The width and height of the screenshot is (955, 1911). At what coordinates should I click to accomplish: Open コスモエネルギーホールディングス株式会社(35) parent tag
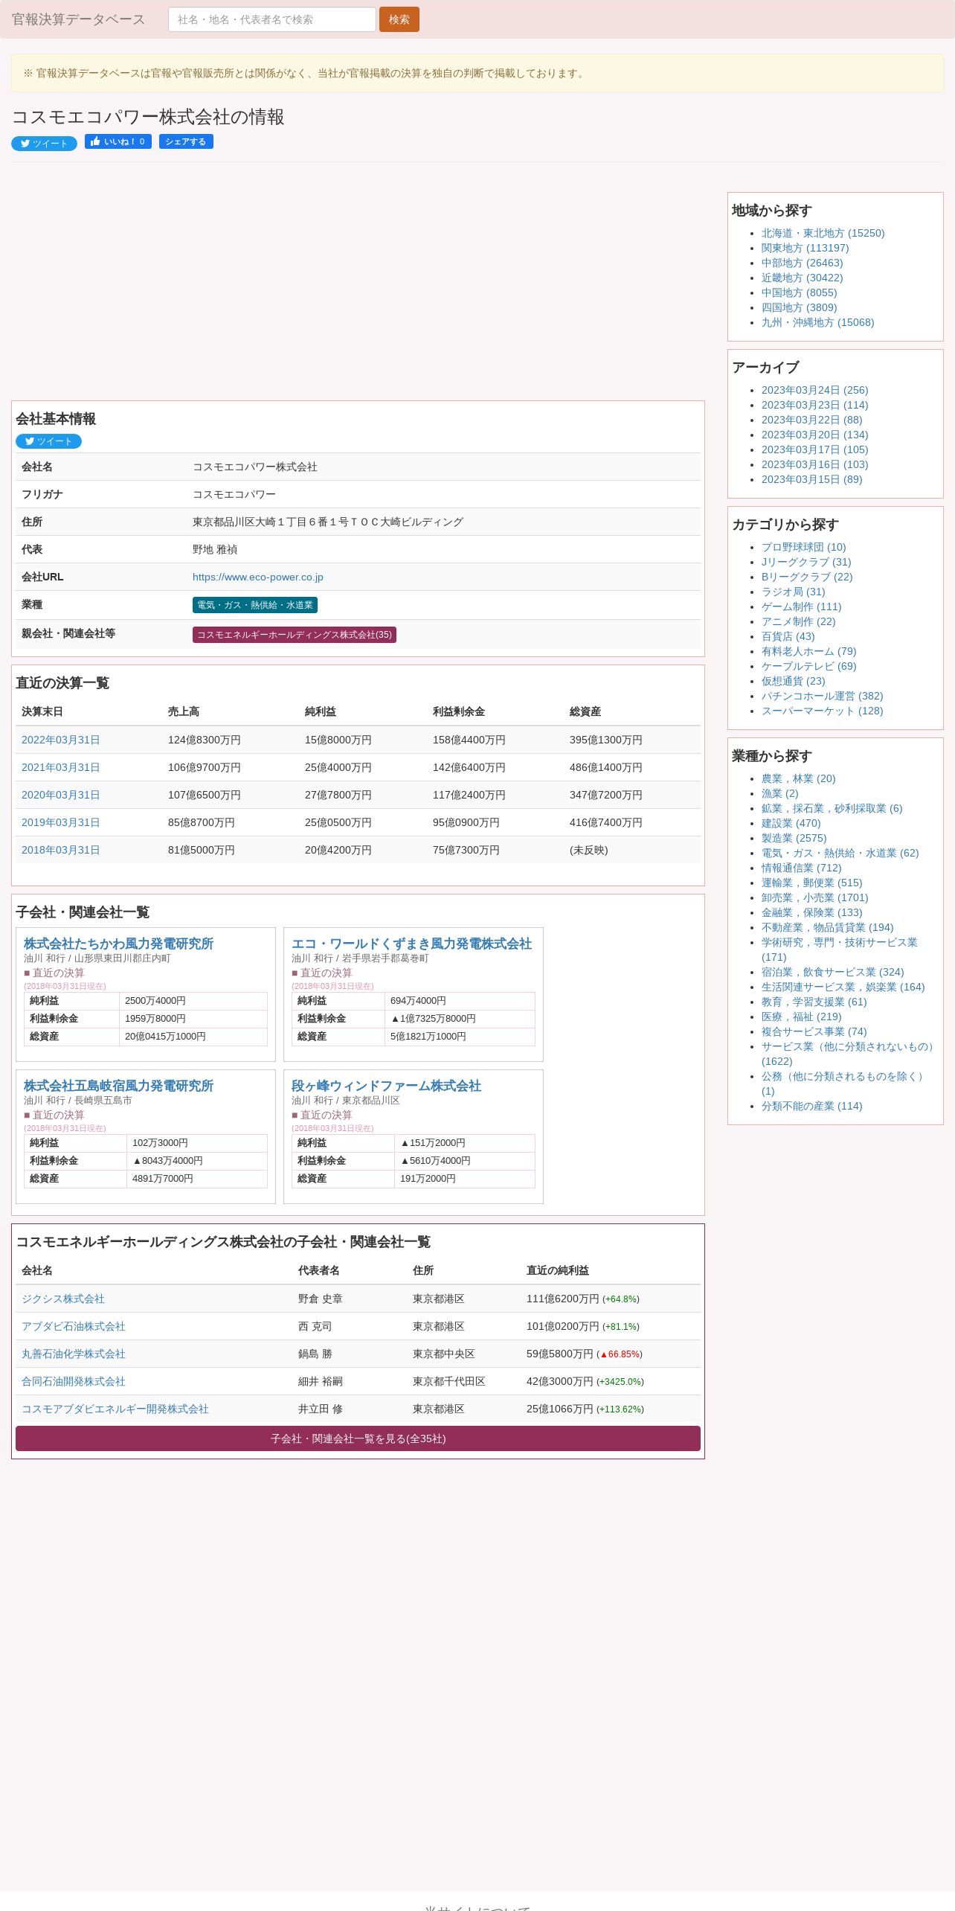pos(295,635)
